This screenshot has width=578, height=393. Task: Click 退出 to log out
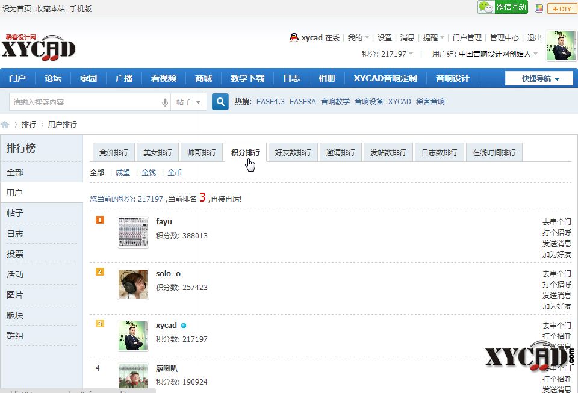click(534, 37)
